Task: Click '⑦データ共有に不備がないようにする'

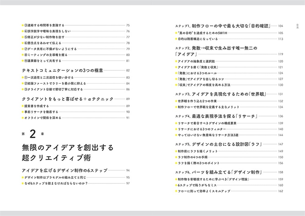Action: [x=50, y=49]
